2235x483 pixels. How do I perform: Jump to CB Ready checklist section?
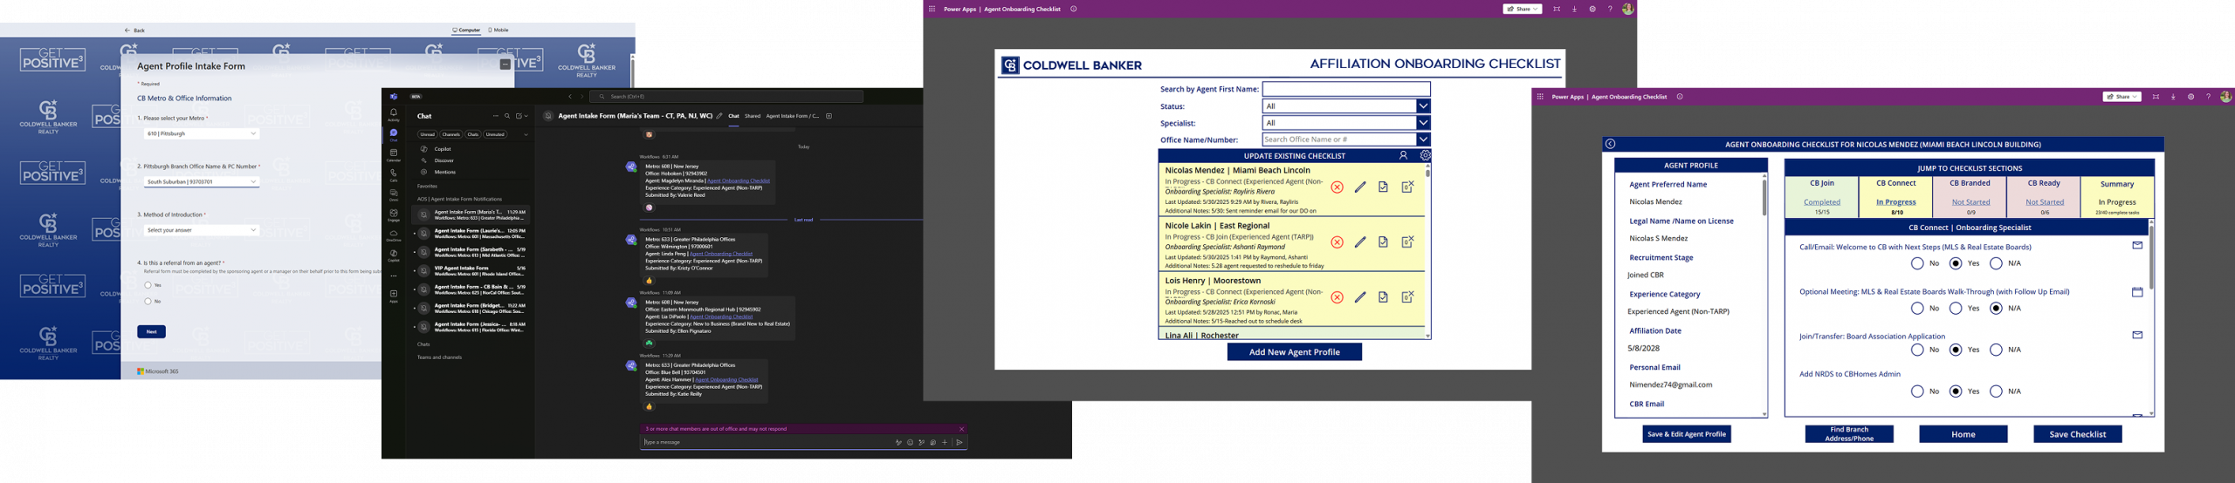click(x=2044, y=197)
